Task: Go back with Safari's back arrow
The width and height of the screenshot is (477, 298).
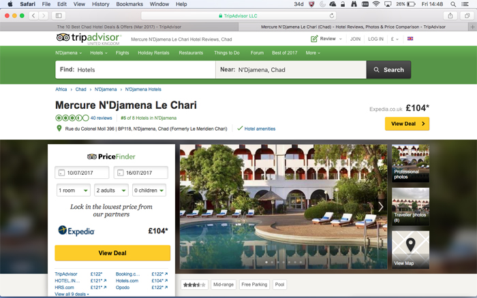Action: (33, 16)
